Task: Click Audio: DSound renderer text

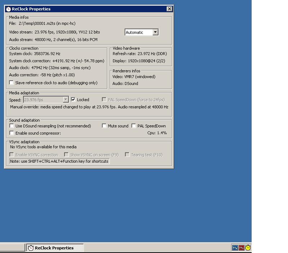Action: pyautogui.click(x=125, y=83)
